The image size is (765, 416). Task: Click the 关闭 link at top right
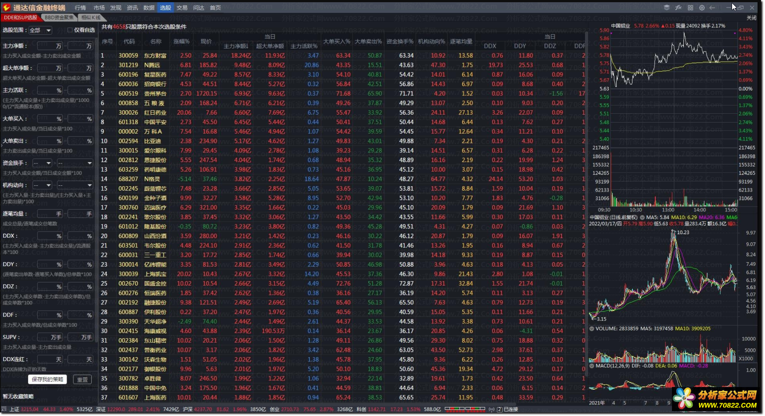(x=751, y=18)
